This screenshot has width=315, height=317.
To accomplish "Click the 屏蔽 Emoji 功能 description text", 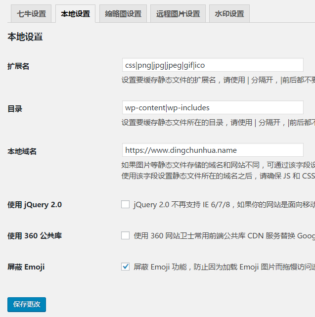I will coord(224,267).
